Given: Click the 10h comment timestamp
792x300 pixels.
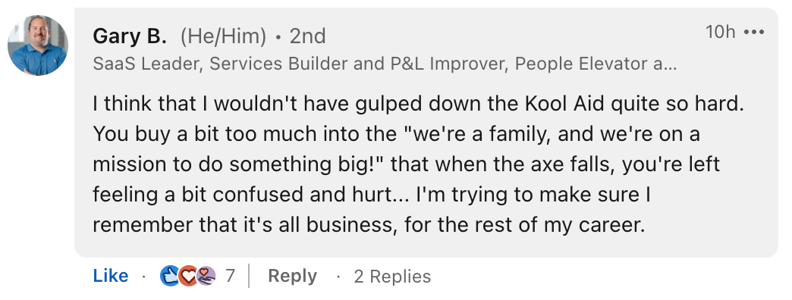Looking at the screenshot, I should [x=720, y=32].
